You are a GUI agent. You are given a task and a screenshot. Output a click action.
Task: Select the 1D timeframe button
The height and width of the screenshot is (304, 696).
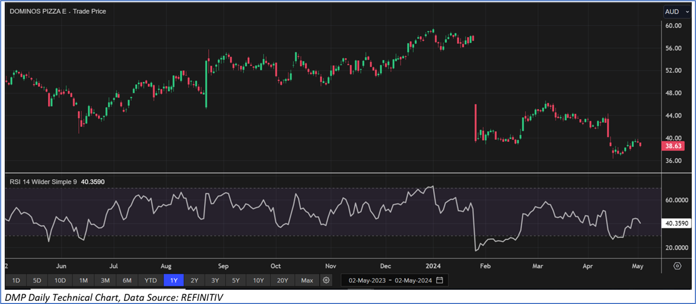tap(16, 280)
